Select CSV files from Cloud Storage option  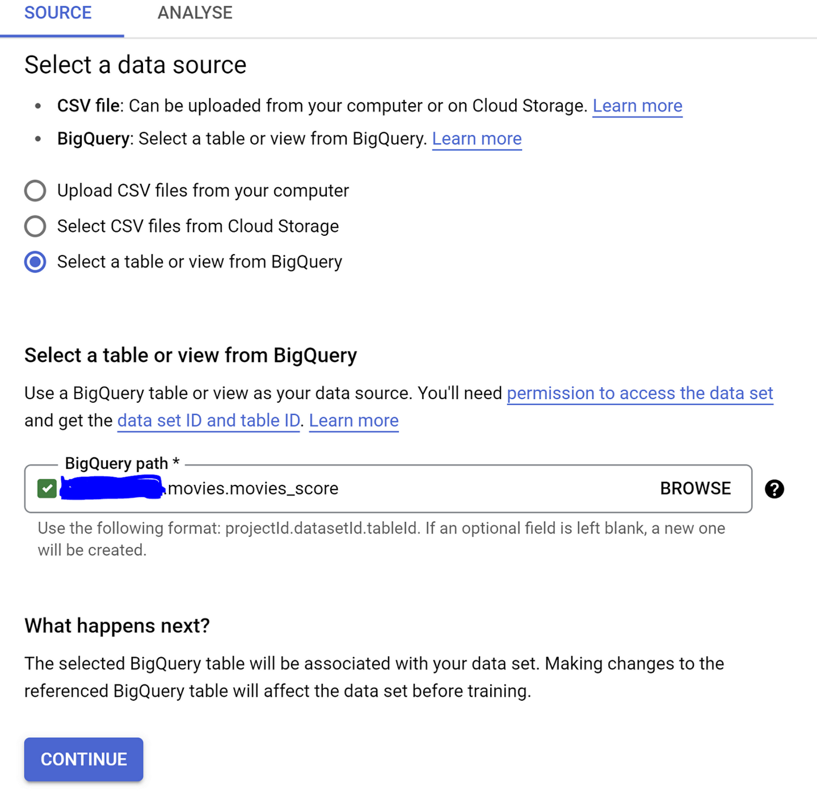(35, 226)
